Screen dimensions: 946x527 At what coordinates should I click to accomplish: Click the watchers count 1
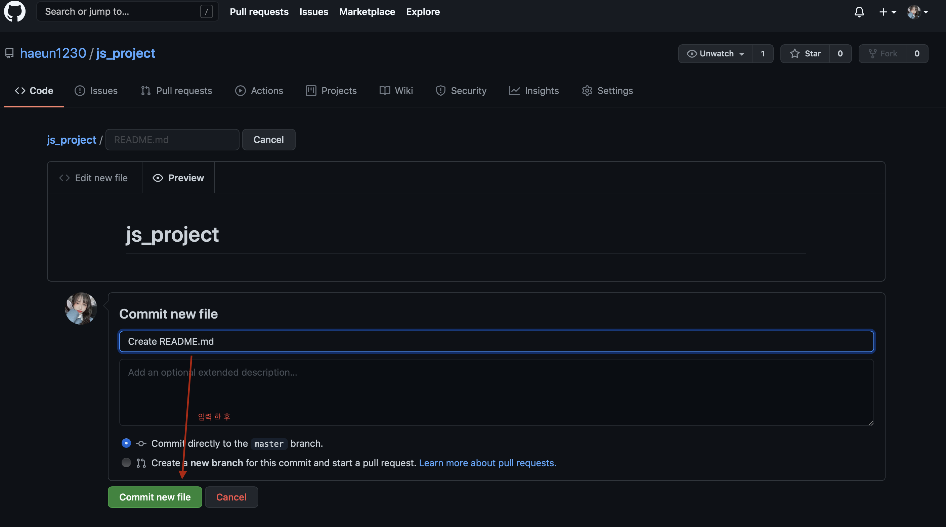coord(763,54)
